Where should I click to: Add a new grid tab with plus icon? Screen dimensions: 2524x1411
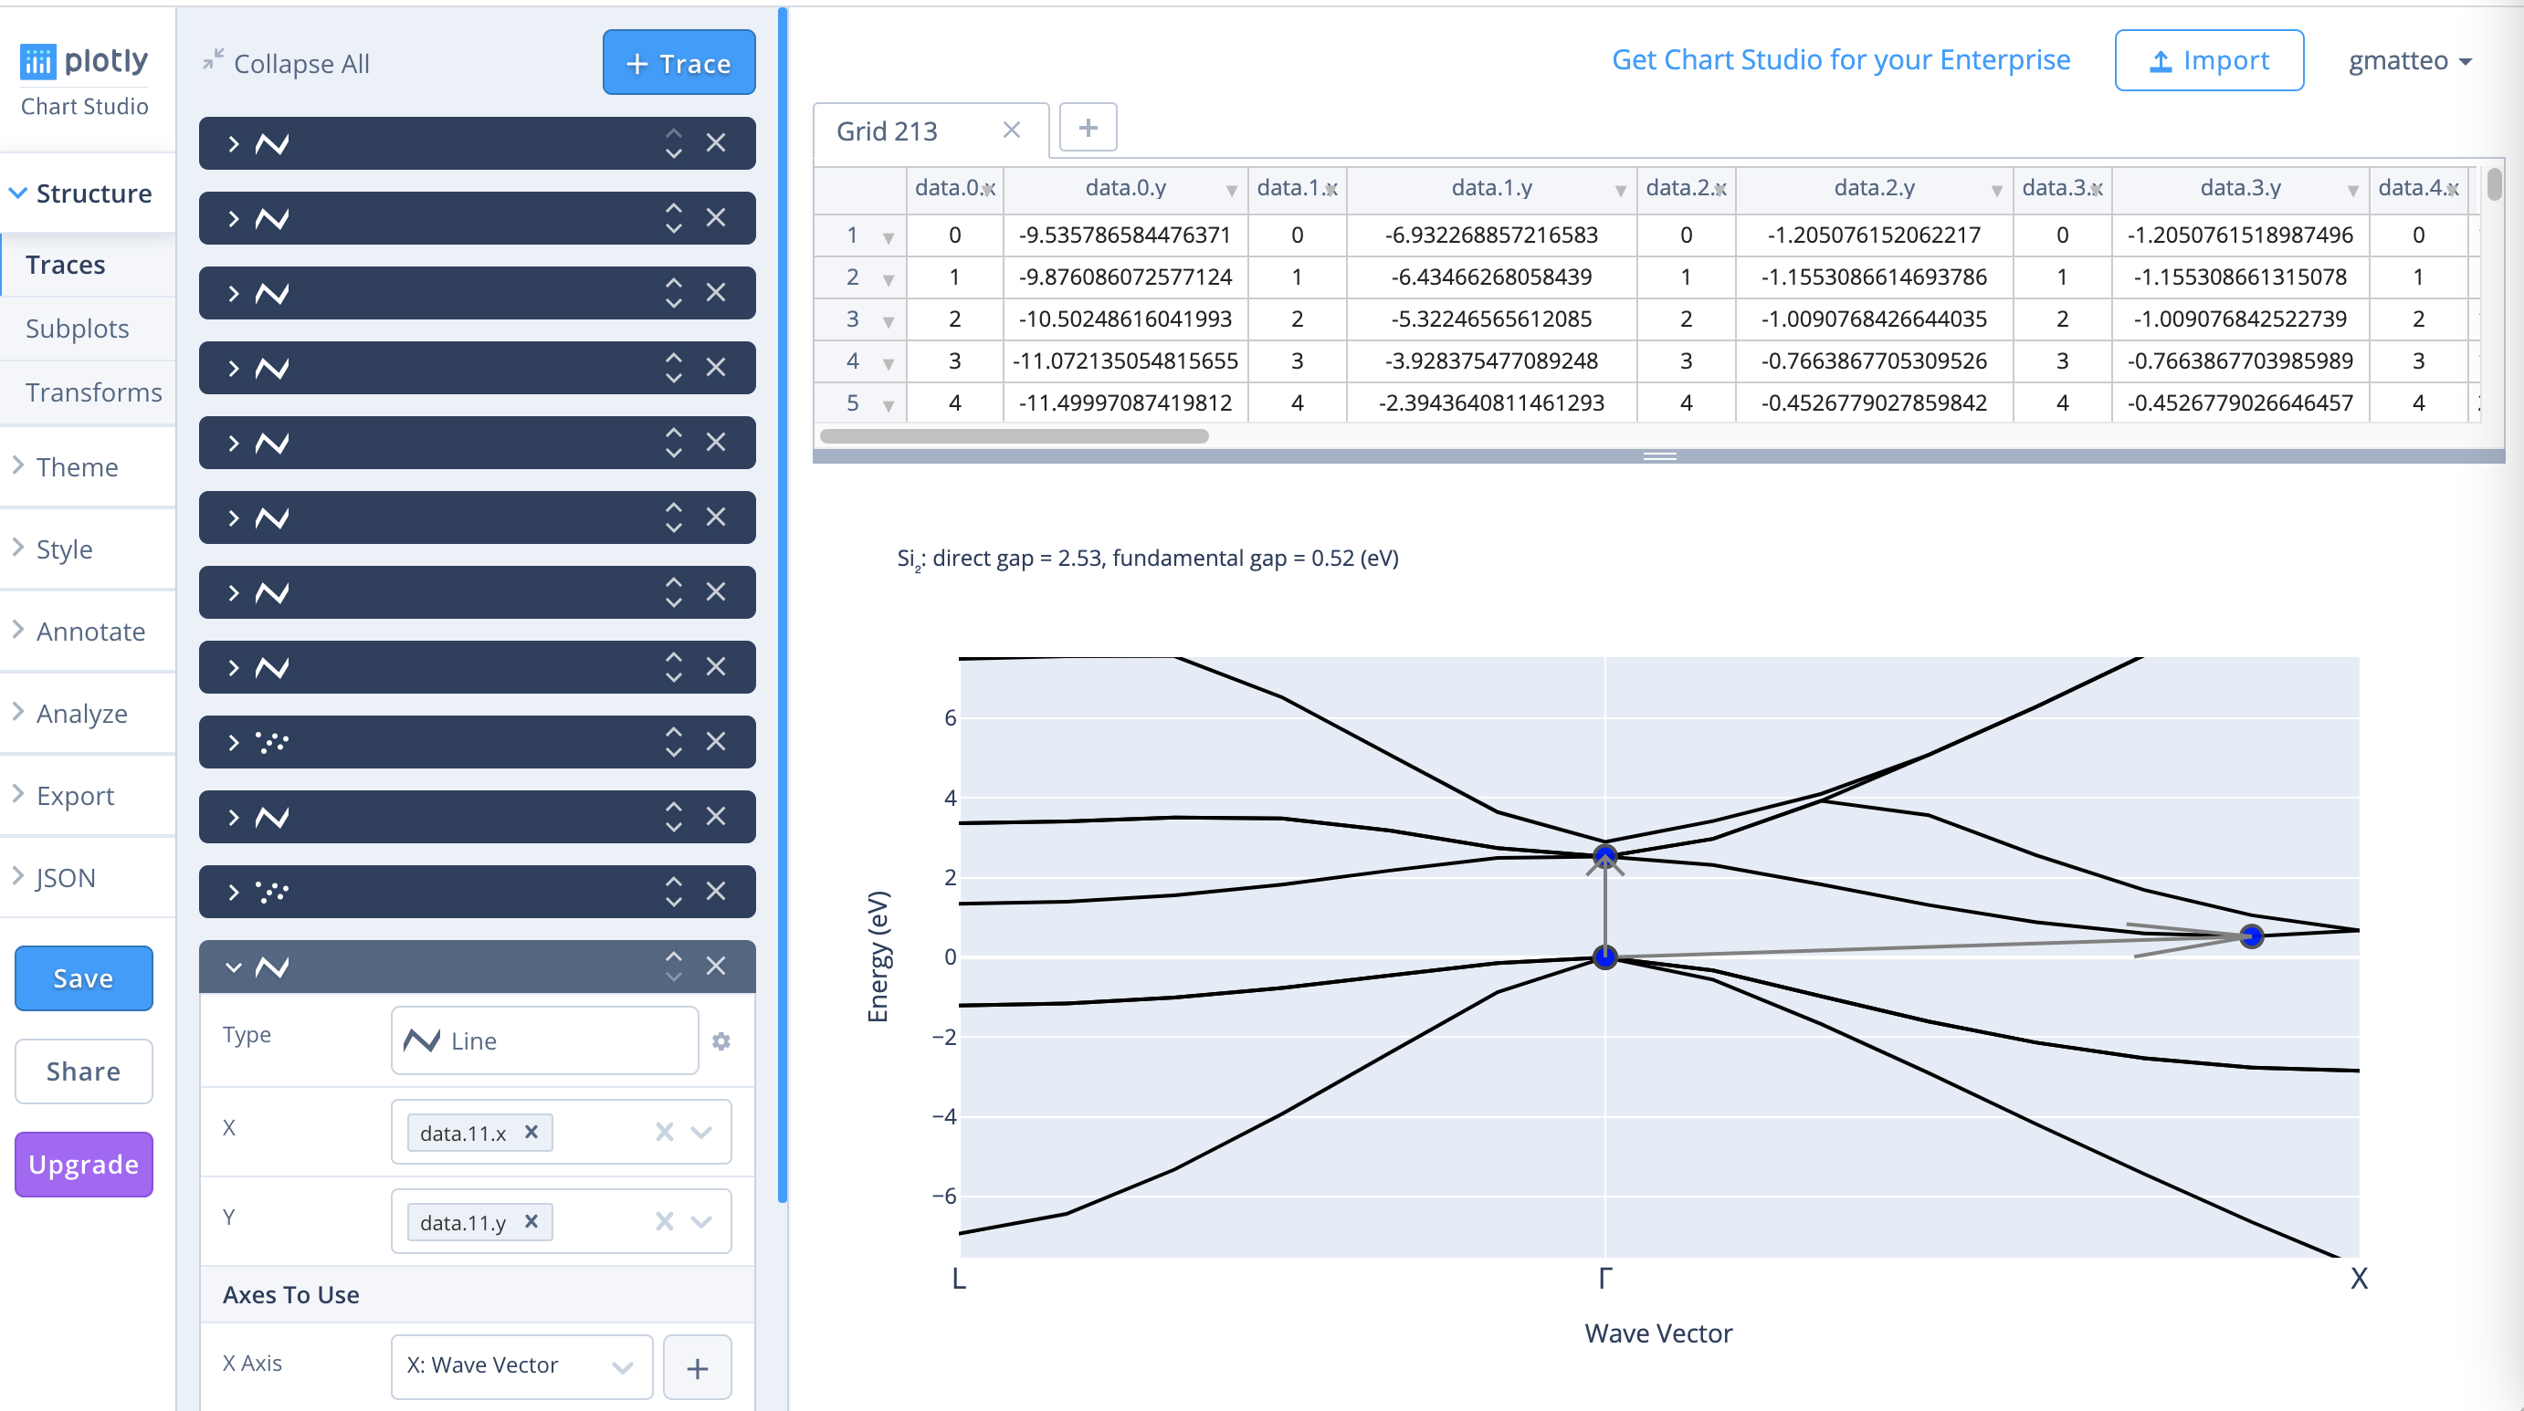(1088, 127)
